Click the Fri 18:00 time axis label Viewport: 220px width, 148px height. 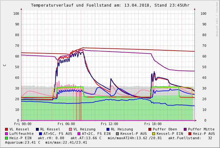tap(153, 124)
